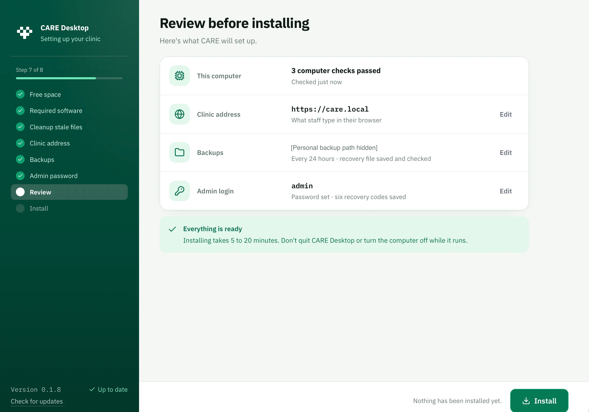Image resolution: width=589 pixels, height=412 pixels.
Task: Click the 'Version 0.1.8' text
Action: click(36, 389)
